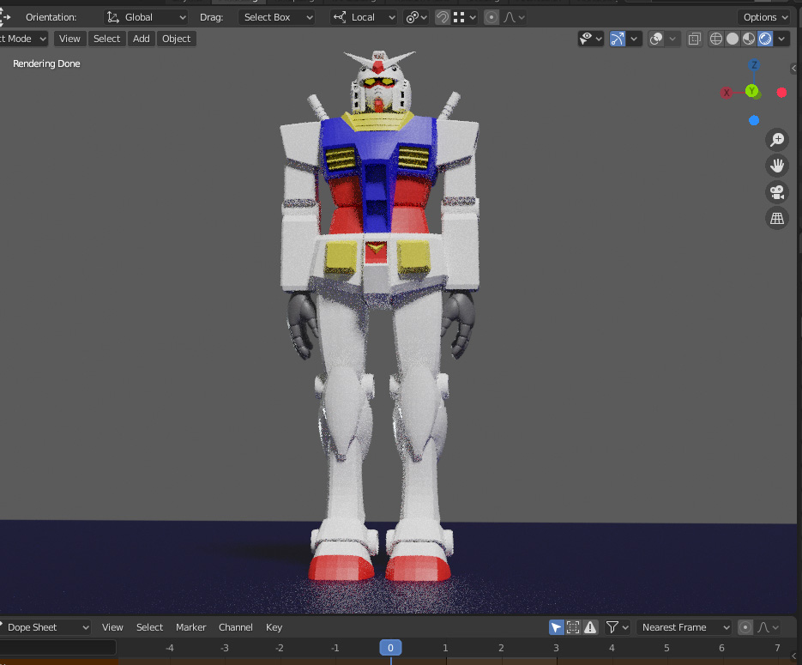Screen dimensions: 802x665
Task: Open the Marker menu in Dope Sheet
Action: point(190,627)
